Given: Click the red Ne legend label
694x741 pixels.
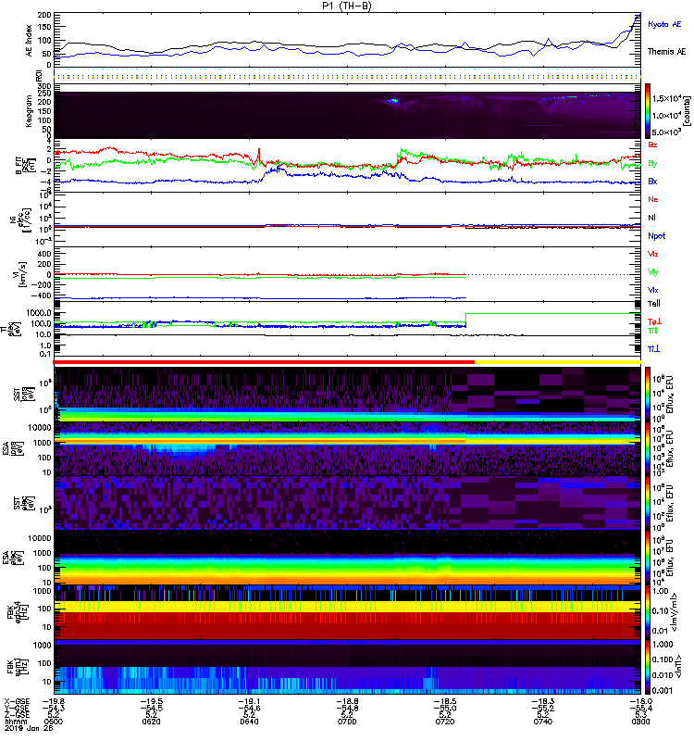Looking at the screenshot, I should 652,199.
